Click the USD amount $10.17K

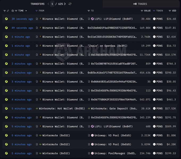(170, 55)
